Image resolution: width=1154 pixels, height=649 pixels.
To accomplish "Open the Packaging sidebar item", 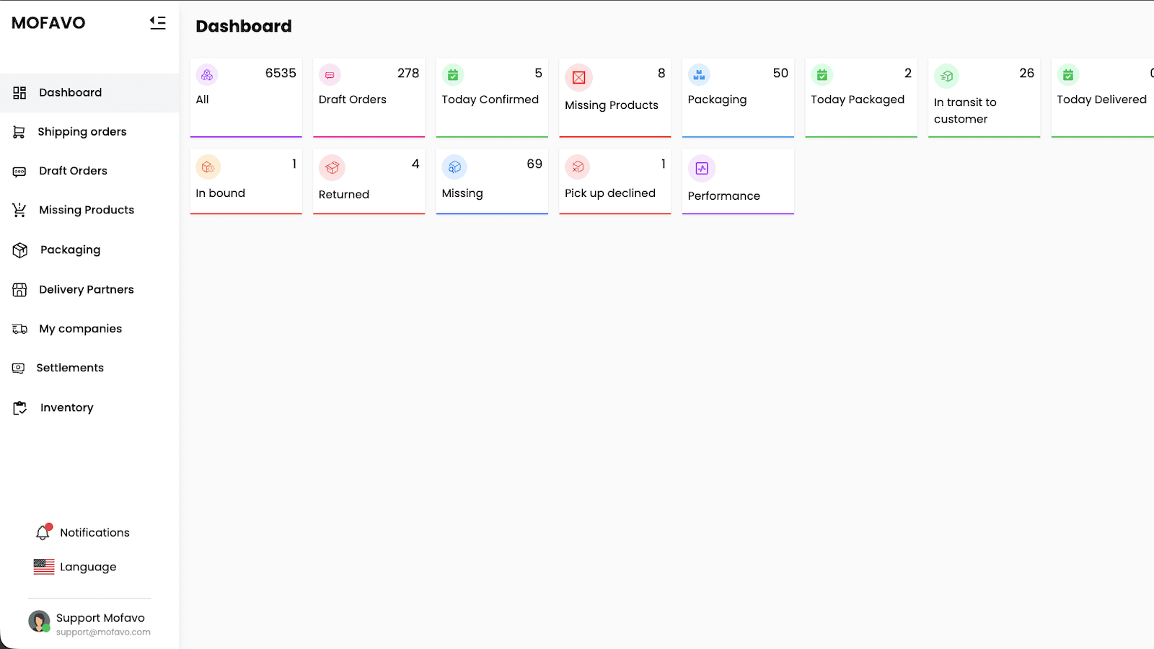I will [x=71, y=250].
